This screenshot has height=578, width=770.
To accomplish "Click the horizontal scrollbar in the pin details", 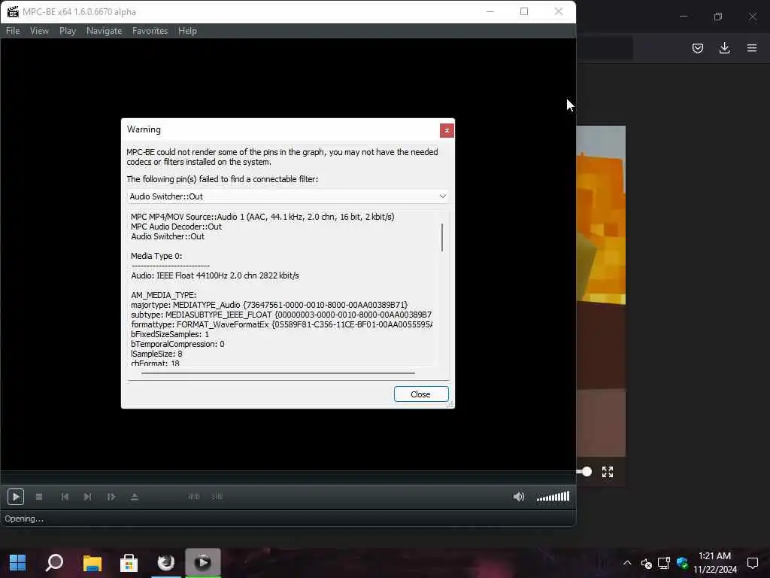I will point(278,373).
